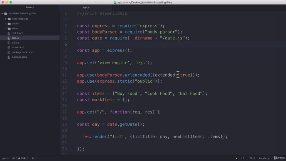Screen dimensions: 286x161
Task: Change JavaScript grammar in status bar
Action: tap(264, 158)
